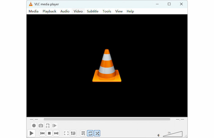Toggle random shuffle playback button

coord(97,133)
